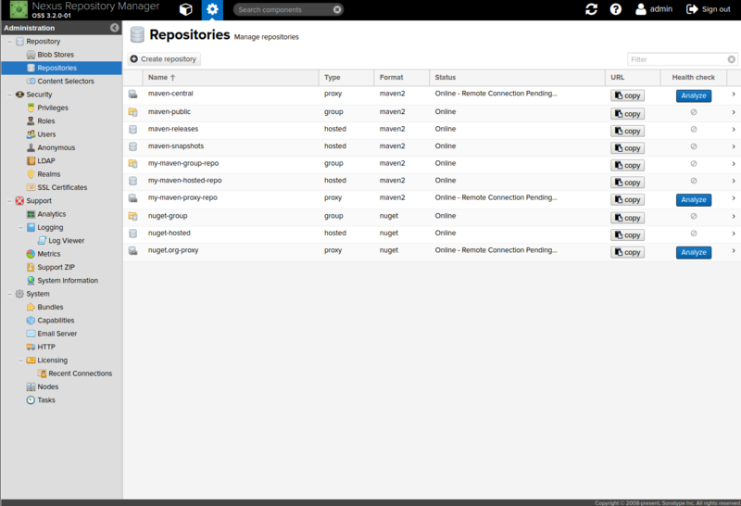
Task: Sort by Format column header
Action: (402, 78)
